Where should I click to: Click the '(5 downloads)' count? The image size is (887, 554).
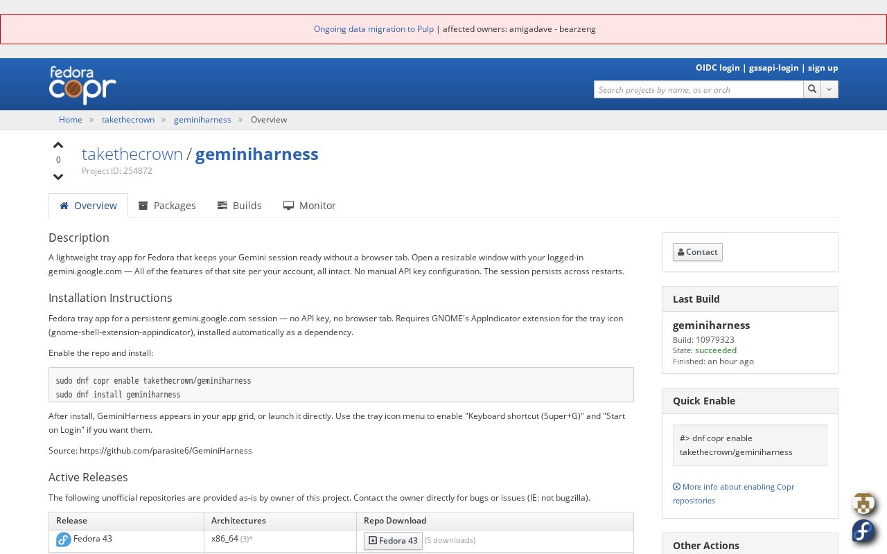450,540
